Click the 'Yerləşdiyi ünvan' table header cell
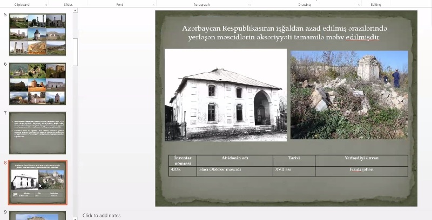This screenshot has height=220, width=432. 361,161
